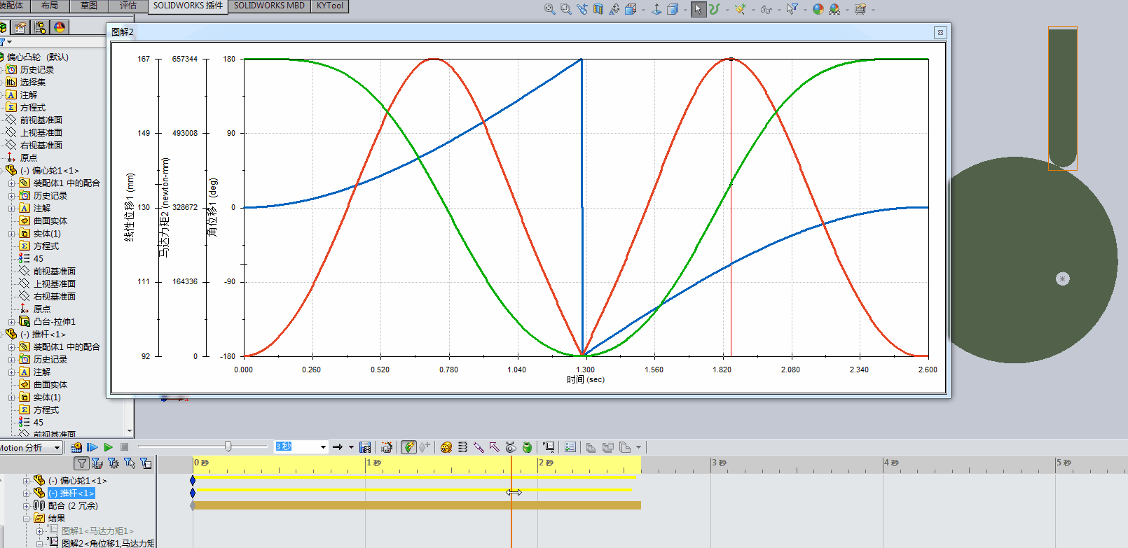Open DisplayManager tab icon
This screenshot has height=548, width=1128.
tap(60, 27)
